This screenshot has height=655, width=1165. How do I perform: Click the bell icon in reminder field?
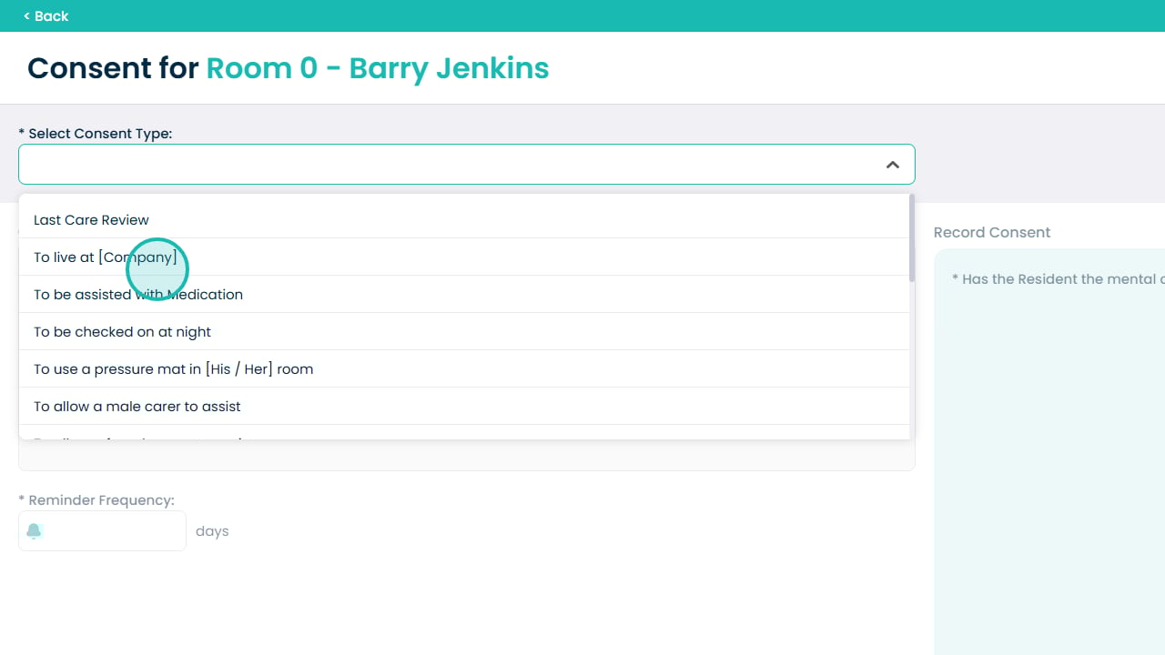(35, 531)
